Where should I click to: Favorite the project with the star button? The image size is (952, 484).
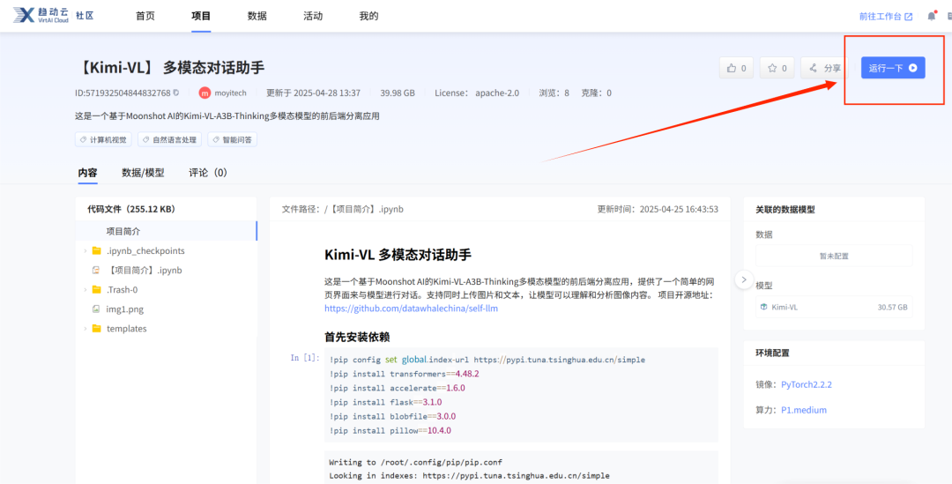[x=777, y=68]
